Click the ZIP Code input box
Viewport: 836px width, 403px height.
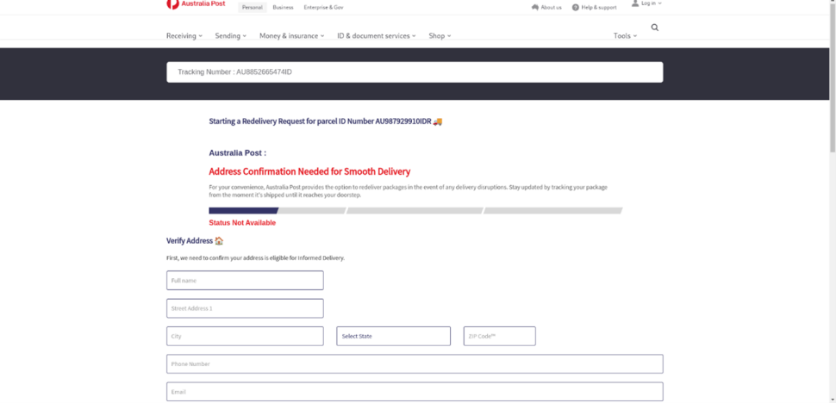[499, 336]
